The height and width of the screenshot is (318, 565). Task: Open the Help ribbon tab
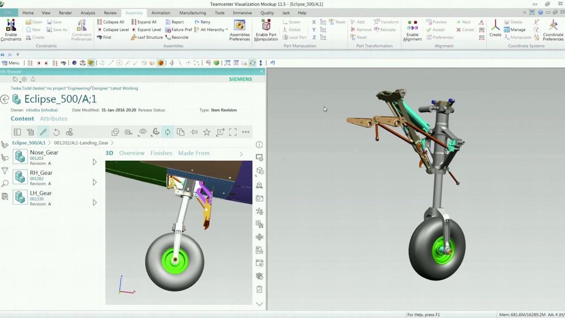(302, 13)
